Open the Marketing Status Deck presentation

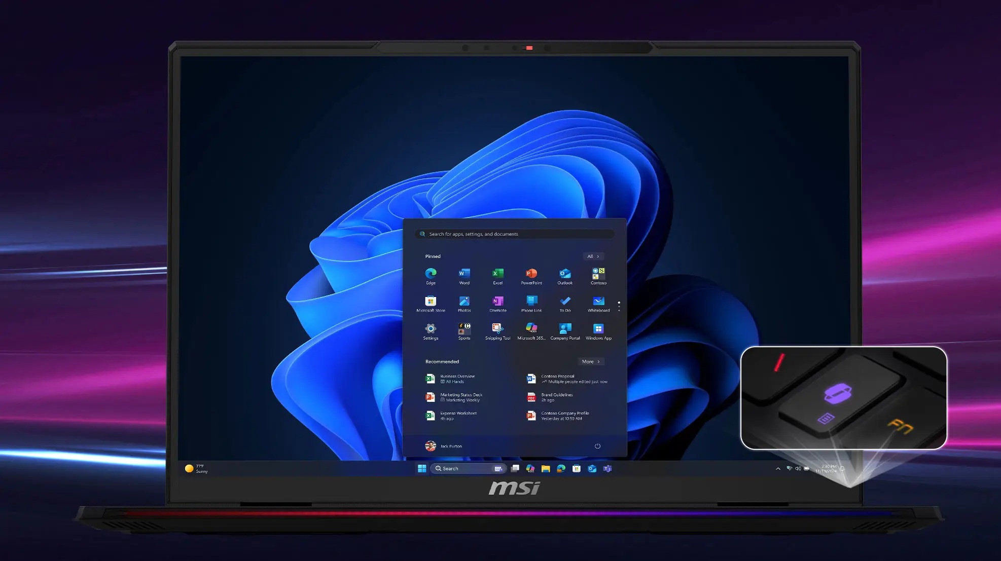(454, 397)
